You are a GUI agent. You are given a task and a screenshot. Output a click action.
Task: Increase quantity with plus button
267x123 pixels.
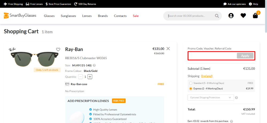pos(90,77)
